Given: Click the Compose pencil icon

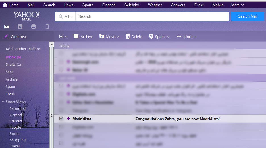Looking at the screenshot, I should [6, 36].
